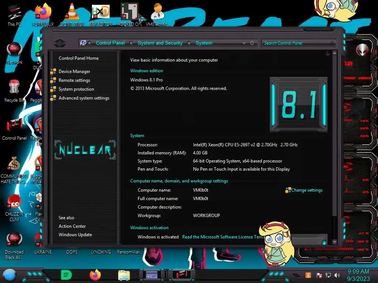Open the money bag desktop shortcut
Viewport: 378px width, 283px height.
[14, 170]
